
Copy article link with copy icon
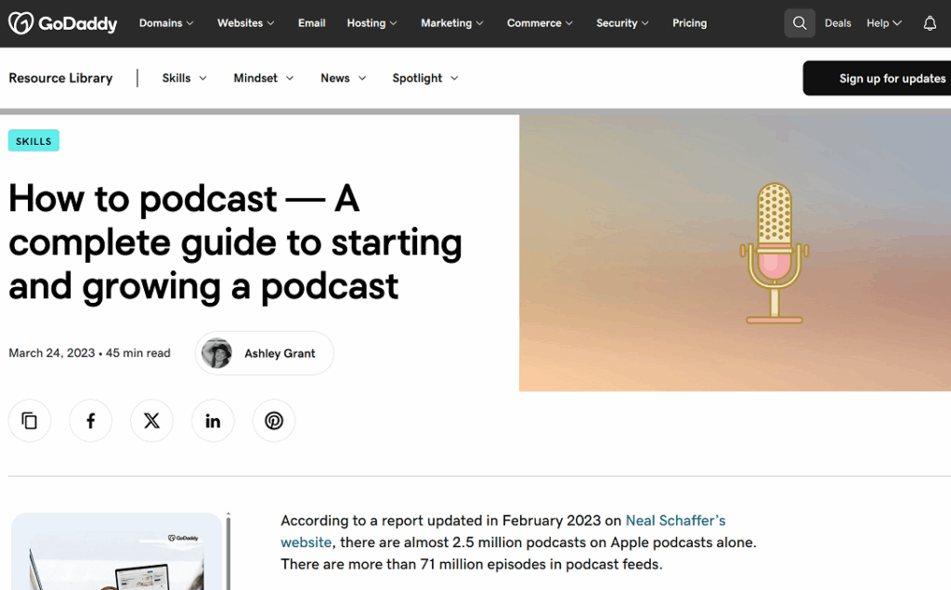(30, 421)
